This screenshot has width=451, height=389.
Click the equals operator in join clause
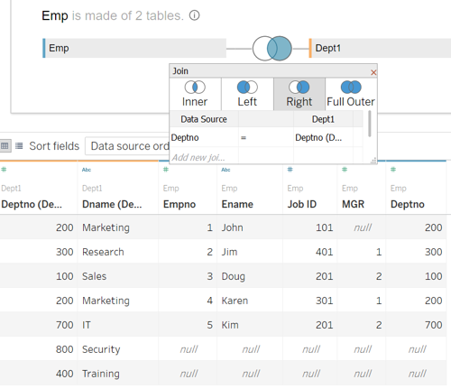(244, 137)
